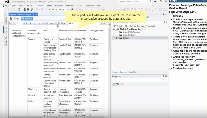Viewport: 207px width, 118px height.
Task: Go to previous page of report preview
Action: pyautogui.click(x=14, y=23)
